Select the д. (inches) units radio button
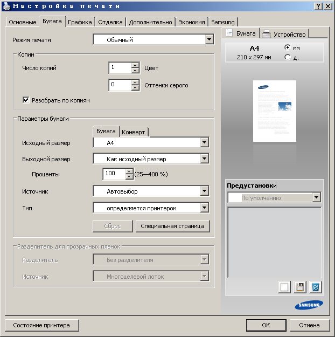This screenshot has height=337, width=335. point(287,57)
